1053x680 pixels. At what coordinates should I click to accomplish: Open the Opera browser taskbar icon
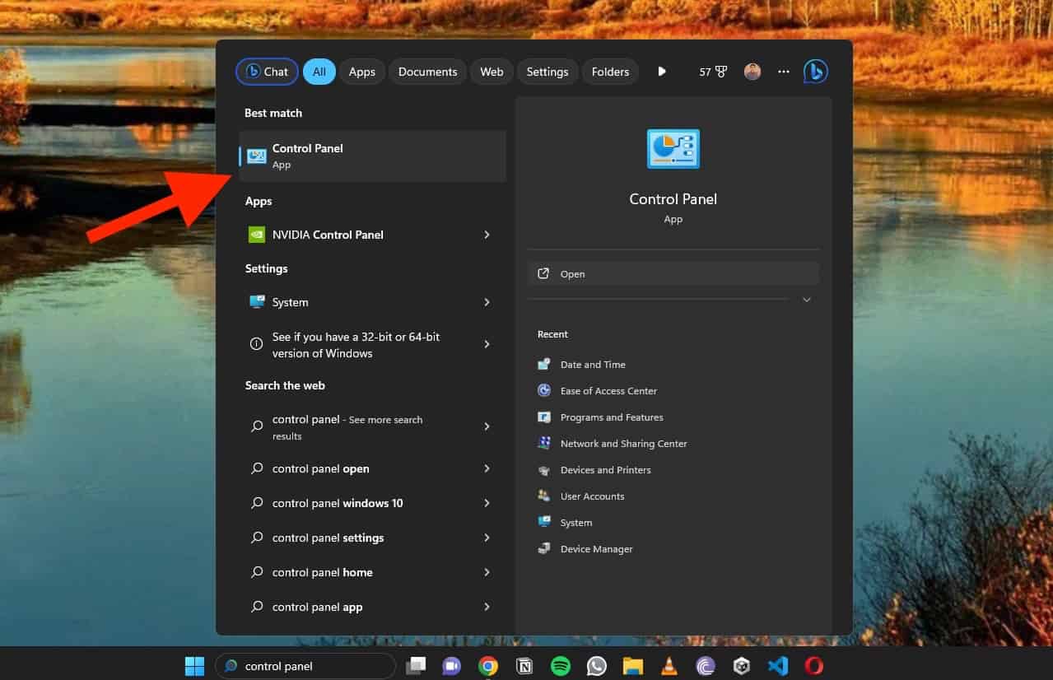[x=814, y=666]
